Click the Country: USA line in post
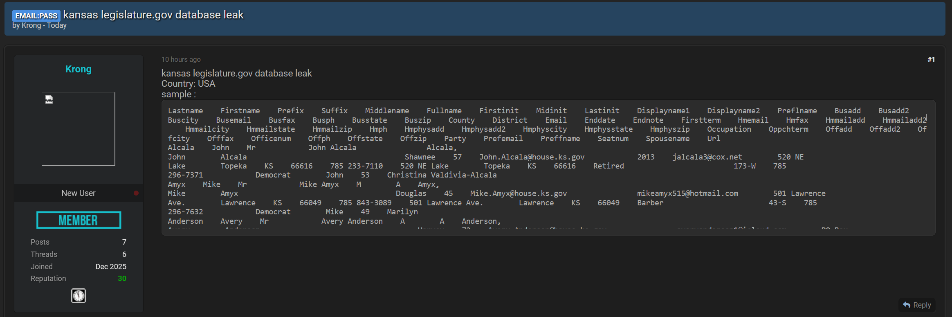This screenshot has width=952, height=317. pyautogui.click(x=188, y=84)
